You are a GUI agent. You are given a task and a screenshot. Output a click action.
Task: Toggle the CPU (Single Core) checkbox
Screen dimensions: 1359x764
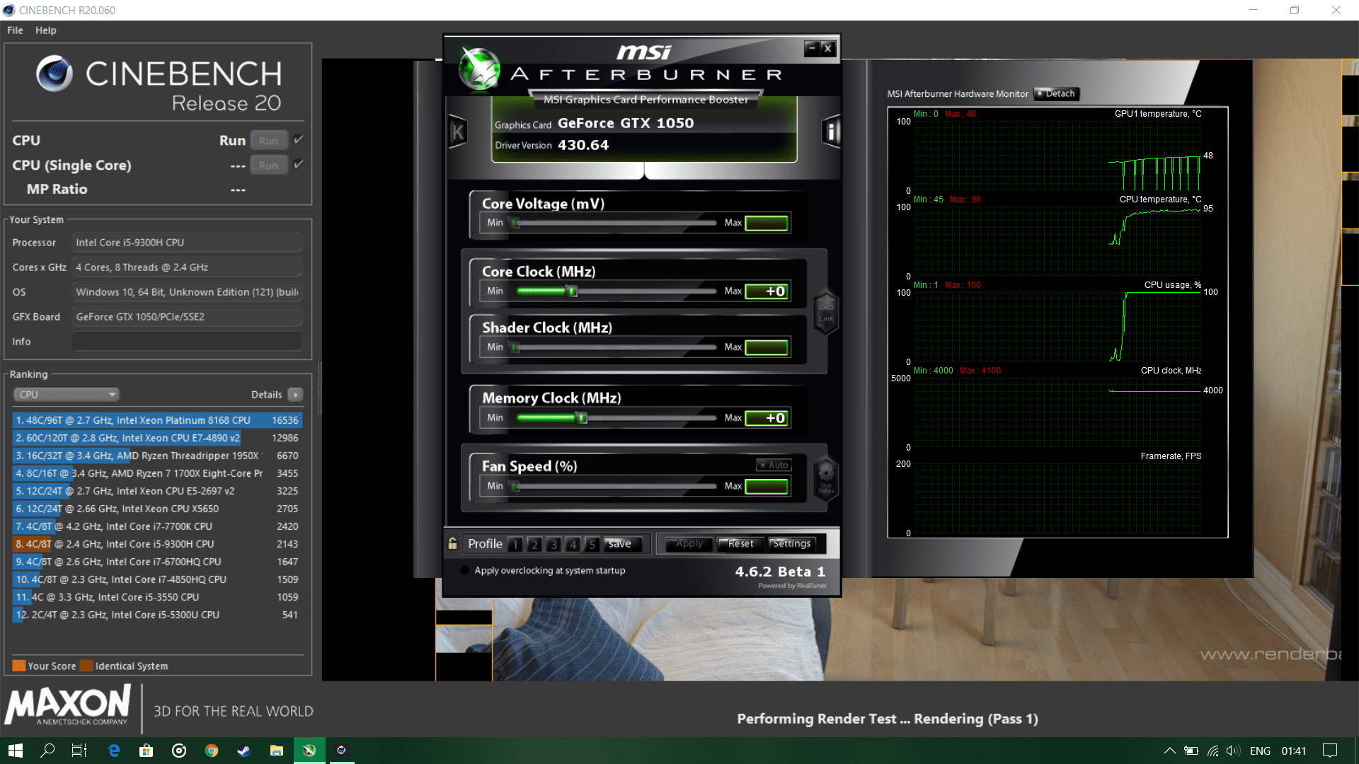[x=299, y=164]
